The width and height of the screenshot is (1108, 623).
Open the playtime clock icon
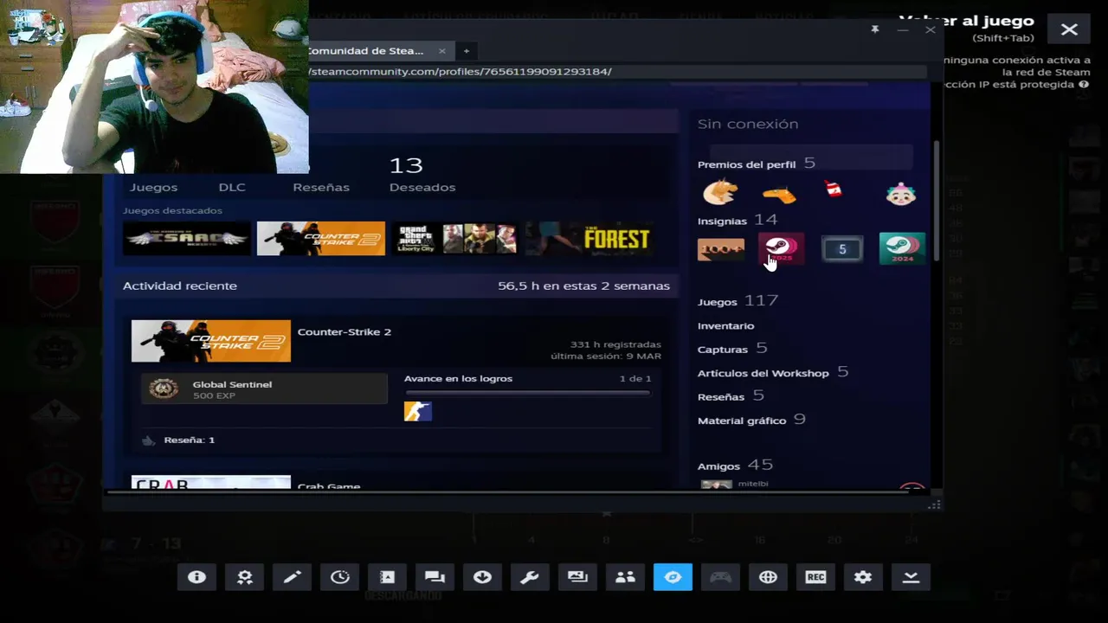339,577
